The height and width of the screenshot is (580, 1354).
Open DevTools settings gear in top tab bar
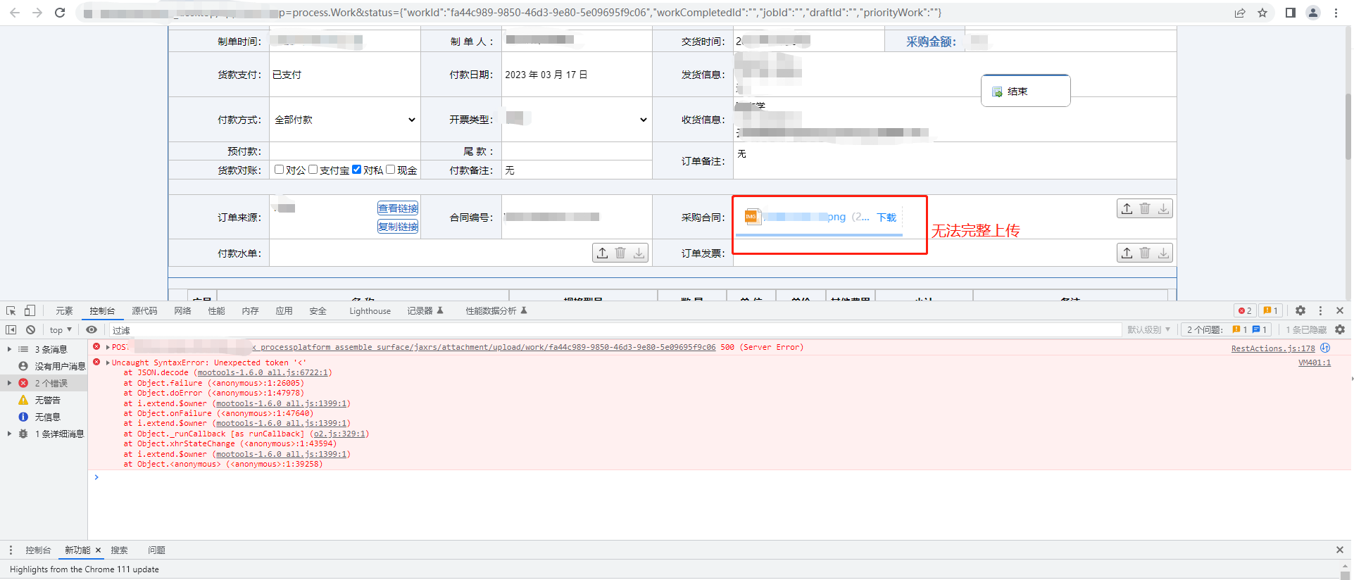(x=1300, y=310)
